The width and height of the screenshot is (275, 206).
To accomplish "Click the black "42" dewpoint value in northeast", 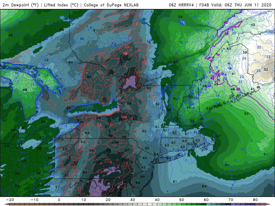I will (253, 25).
